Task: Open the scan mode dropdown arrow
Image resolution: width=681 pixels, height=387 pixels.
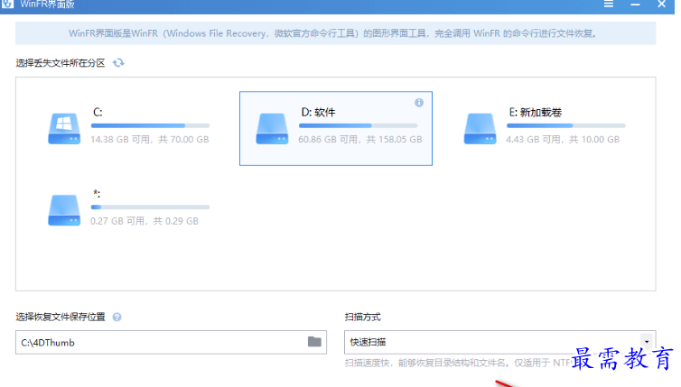Action: pos(647,342)
